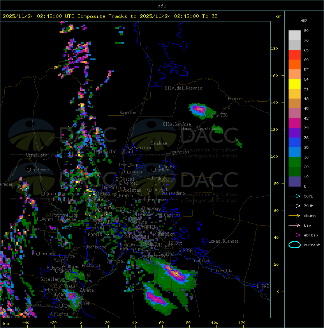Click the '12_Oct' place label

coord(175,243)
